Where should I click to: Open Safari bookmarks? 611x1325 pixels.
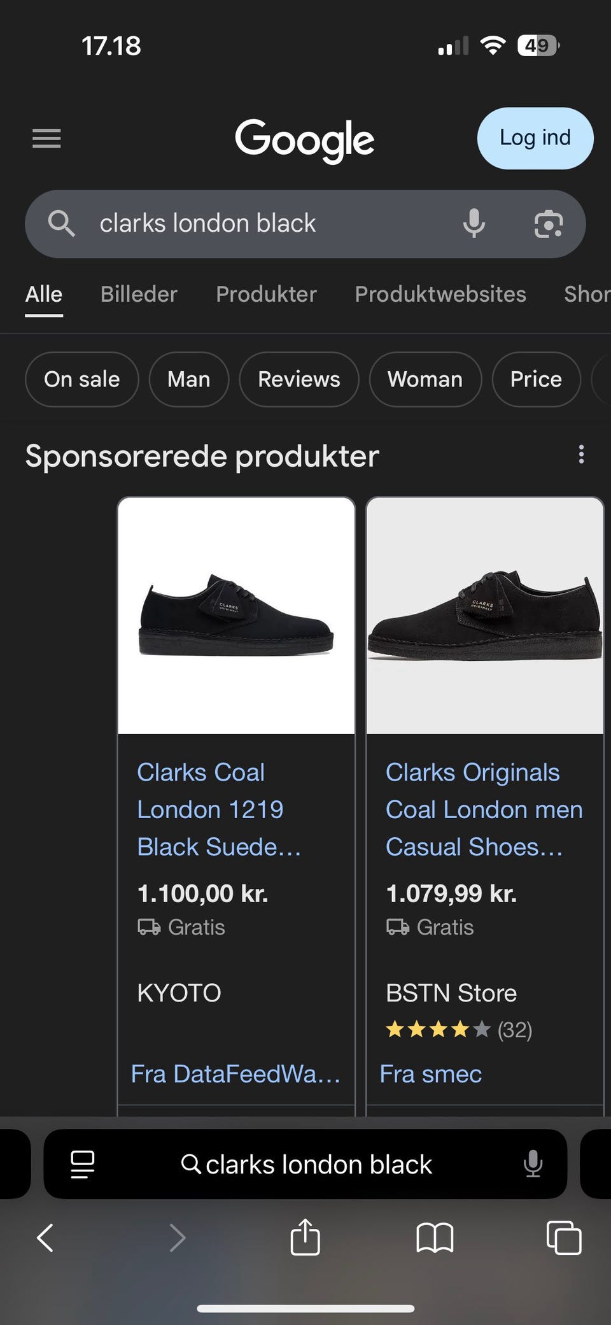(x=435, y=1238)
